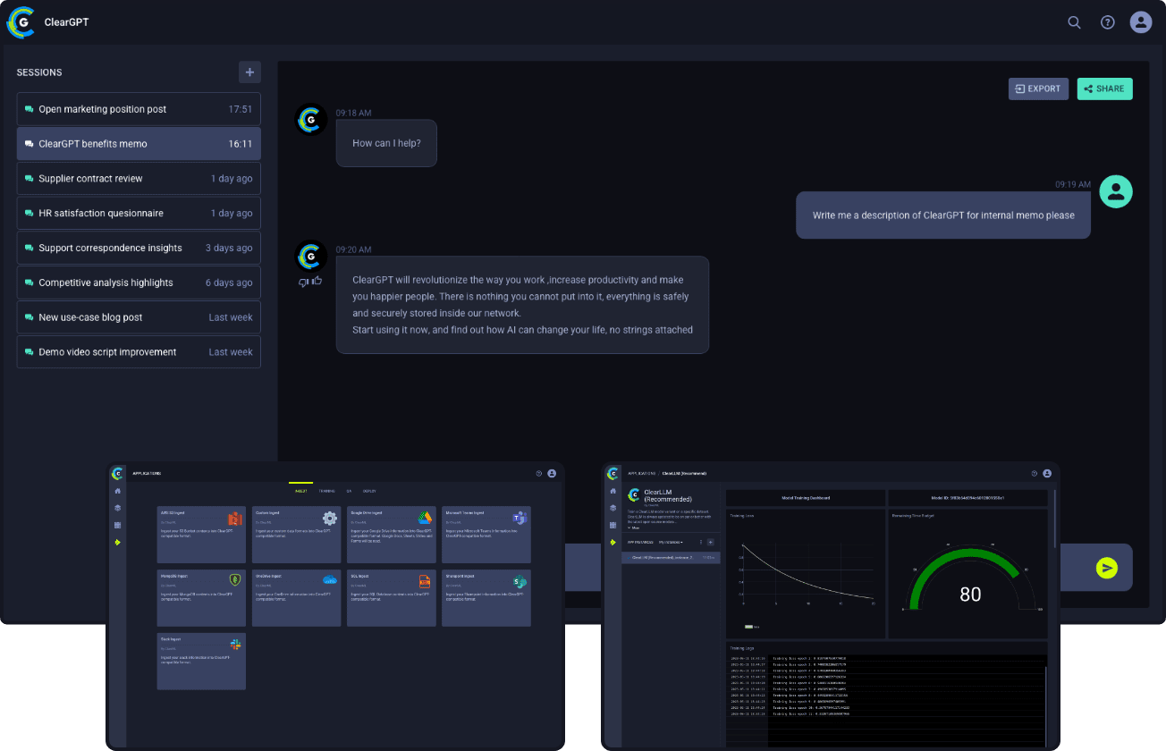Screen dimensions: 1166x751
Task: Click the Slack logo icon
Action: coord(236,645)
